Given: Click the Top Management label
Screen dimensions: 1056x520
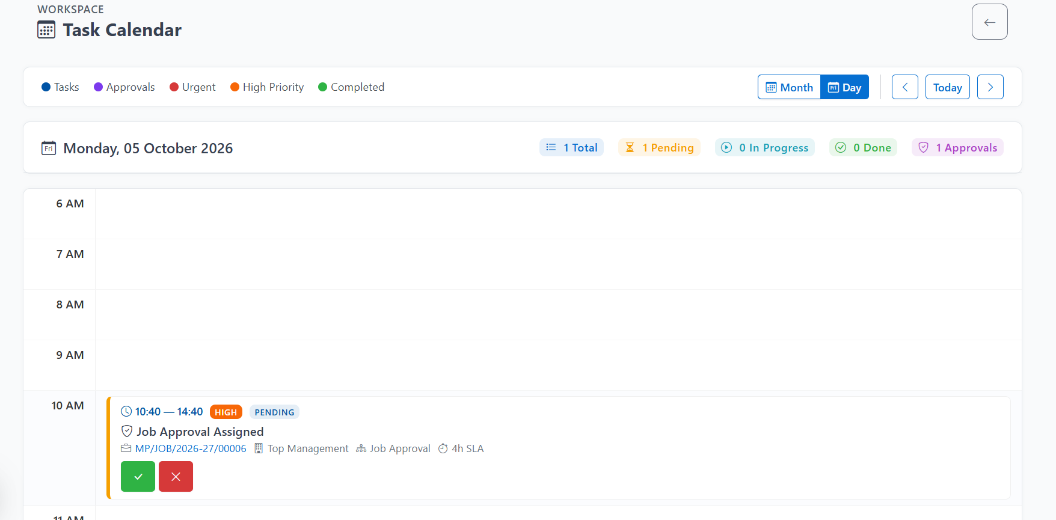Looking at the screenshot, I should click(308, 448).
